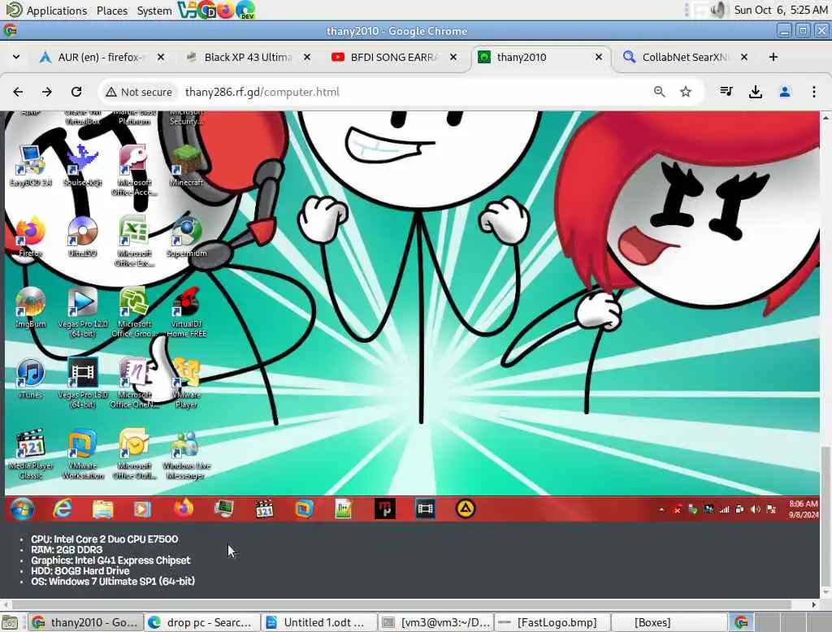The height and width of the screenshot is (632, 832).
Task: Switch to [FastLogo.bmp] taskbar window
Action: click(x=552, y=622)
